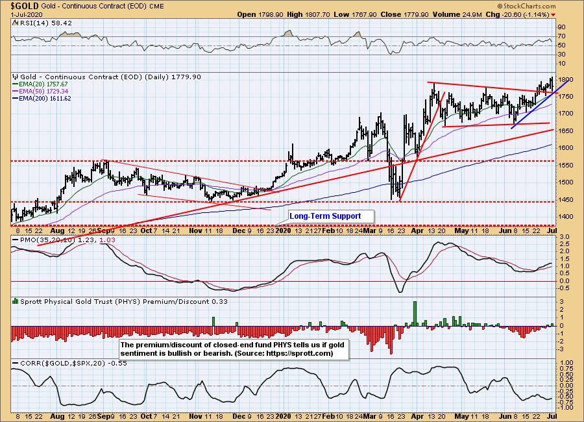Click the Apr label on the bottom date axis

point(417,416)
